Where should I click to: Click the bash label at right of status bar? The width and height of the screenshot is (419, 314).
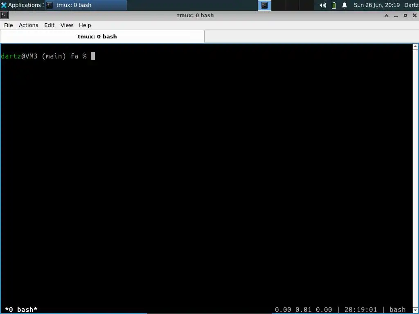397,310
